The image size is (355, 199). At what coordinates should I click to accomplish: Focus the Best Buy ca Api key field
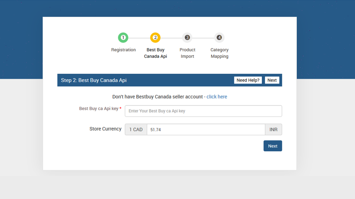tap(203, 111)
